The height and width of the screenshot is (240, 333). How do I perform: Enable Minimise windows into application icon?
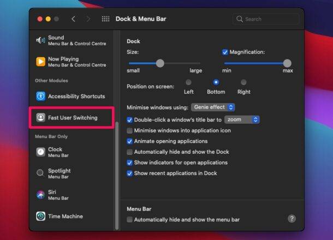(x=129, y=131)
